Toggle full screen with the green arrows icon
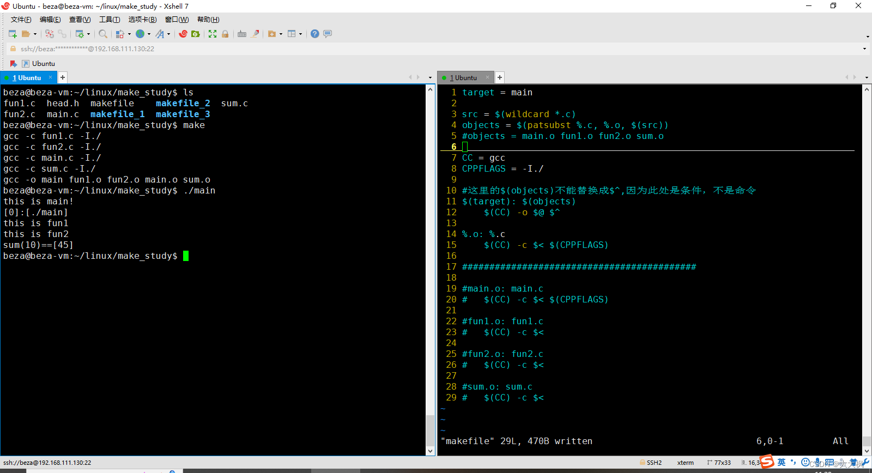The height and width of the screenshot is (473, 872). click(213, 34)
